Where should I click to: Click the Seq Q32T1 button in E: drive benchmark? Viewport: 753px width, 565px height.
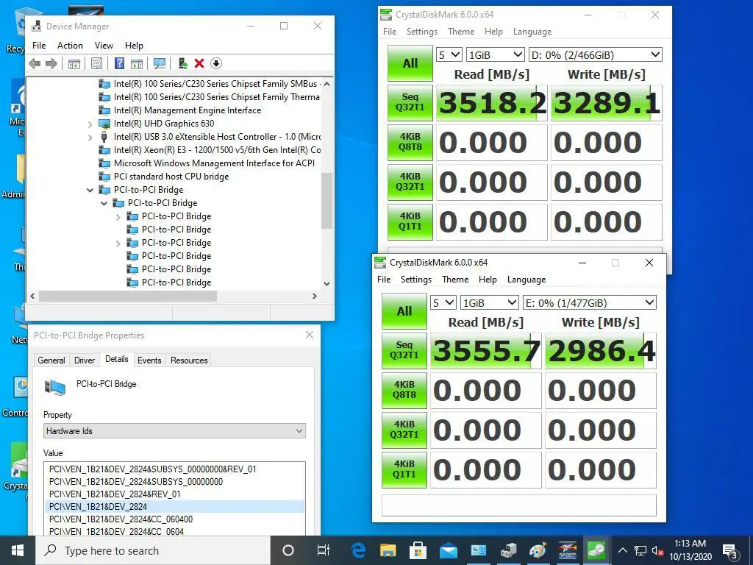(x=404, y=350)
